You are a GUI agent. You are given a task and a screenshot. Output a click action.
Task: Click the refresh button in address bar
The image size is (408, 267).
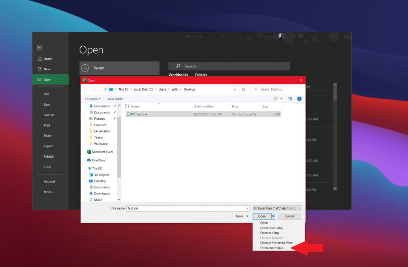tap(243, 89)
